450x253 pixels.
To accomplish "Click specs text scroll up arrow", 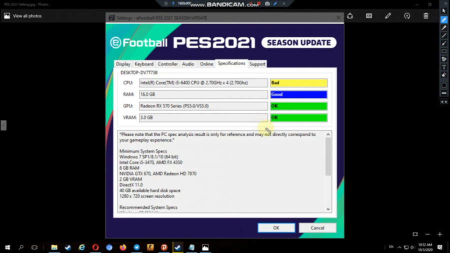I will click(328, 134).
